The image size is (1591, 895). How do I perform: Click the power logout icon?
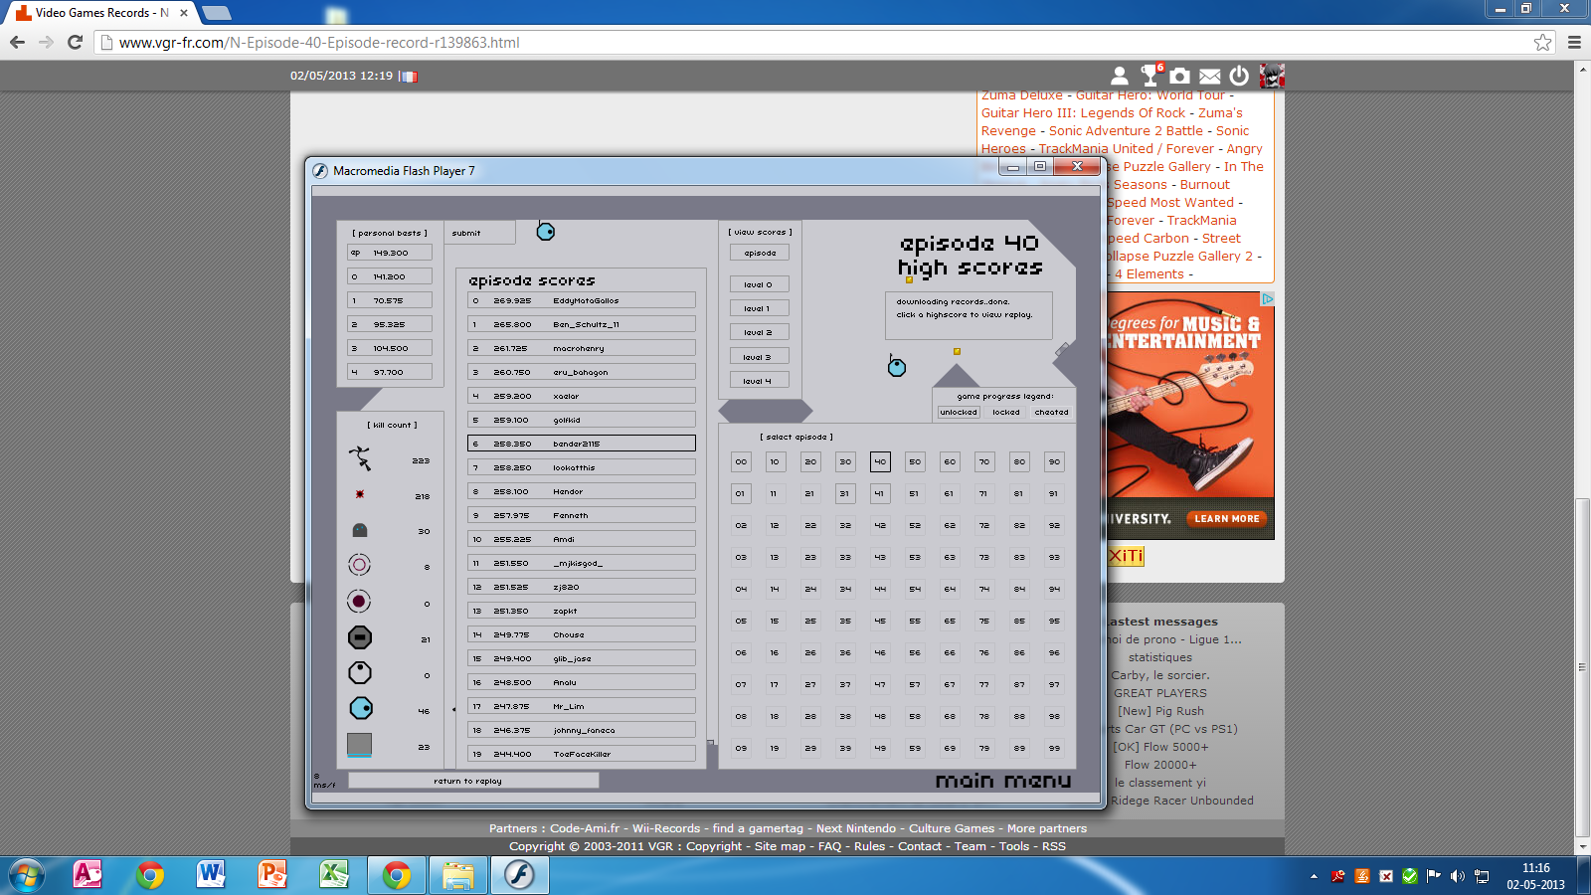[x=1239, y=76]
